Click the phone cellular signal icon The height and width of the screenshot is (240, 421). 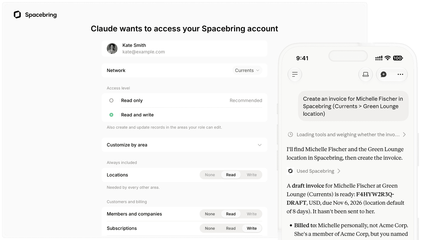click(x=379, y=58)
